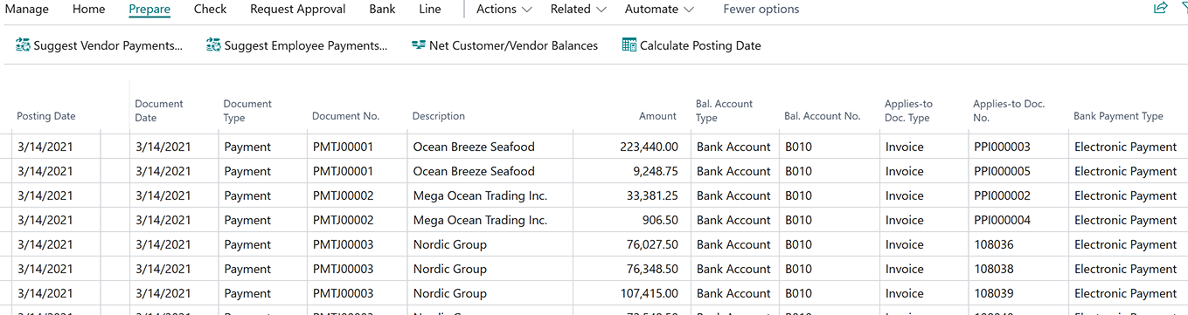The image size is (1188, 315).
Task: Click PMTJ00001 in the 223,440.00 row
Action: point(343,147)
